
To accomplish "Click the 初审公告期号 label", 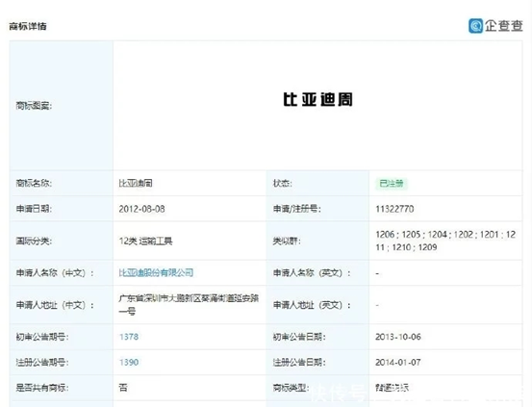I will 42,337.
